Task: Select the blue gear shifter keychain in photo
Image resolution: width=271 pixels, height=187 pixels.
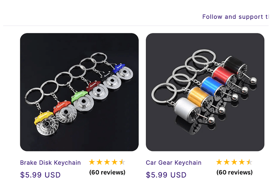Action: click(214, 88)
